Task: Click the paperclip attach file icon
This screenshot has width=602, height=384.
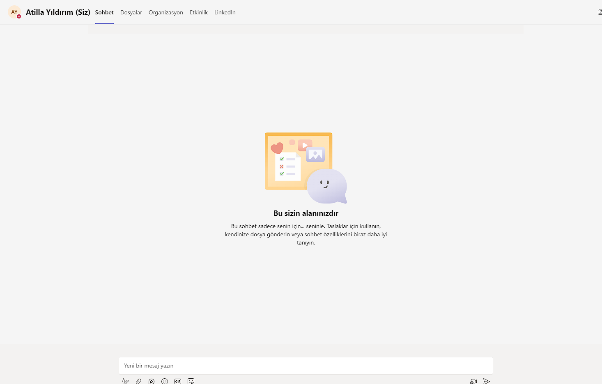Action: coord(138,381)
